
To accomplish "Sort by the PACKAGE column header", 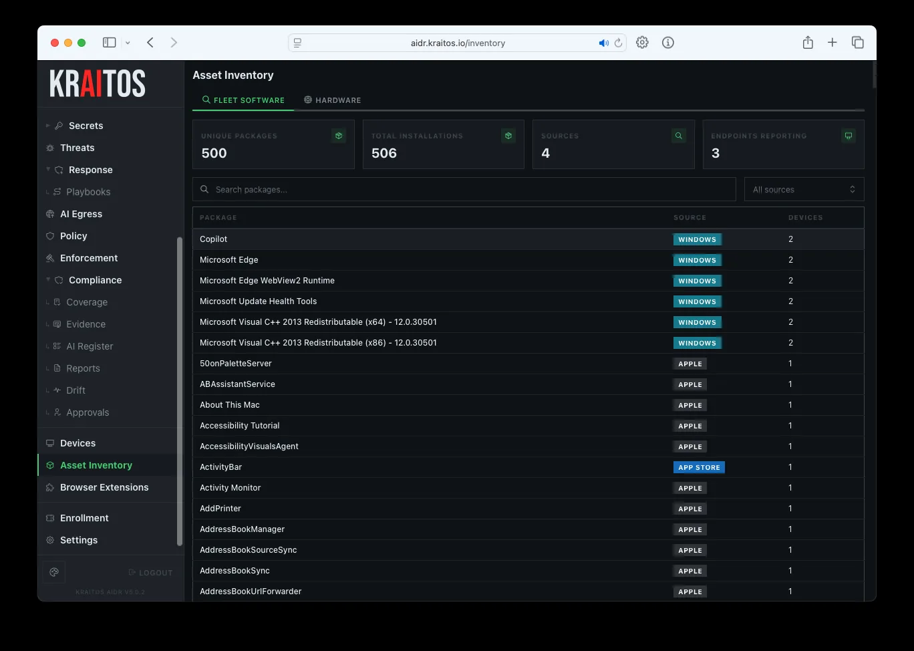I will (x=218, y=218).
